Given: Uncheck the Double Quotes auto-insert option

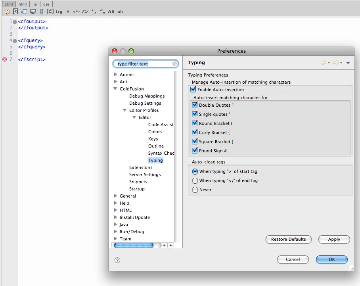Looking at the screenshot, I should 195,105.
